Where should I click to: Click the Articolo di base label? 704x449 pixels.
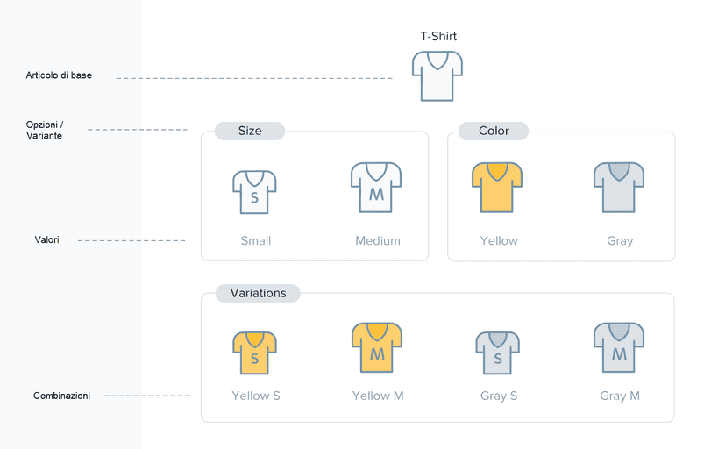[59, 75]
